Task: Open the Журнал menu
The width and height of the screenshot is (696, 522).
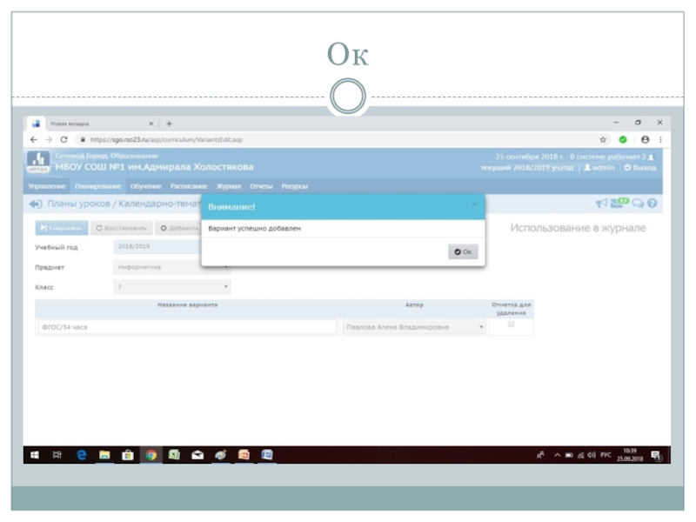Action: click(228, 186)
